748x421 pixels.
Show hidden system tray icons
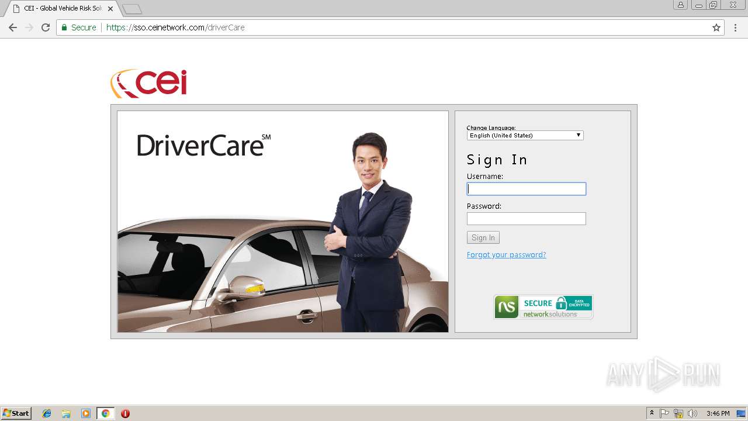(652, 413)
